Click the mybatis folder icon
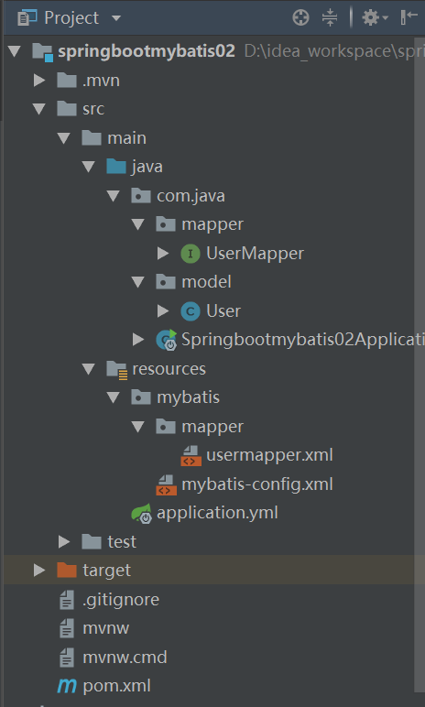Image resolution: width=425 pixels, height=707 pixels. 141,397
